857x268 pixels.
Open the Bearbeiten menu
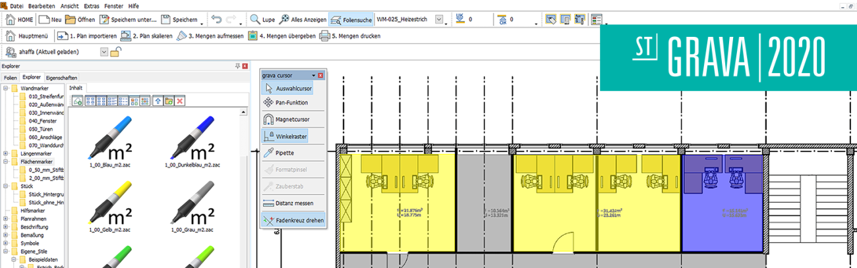[x=42, y=5]
